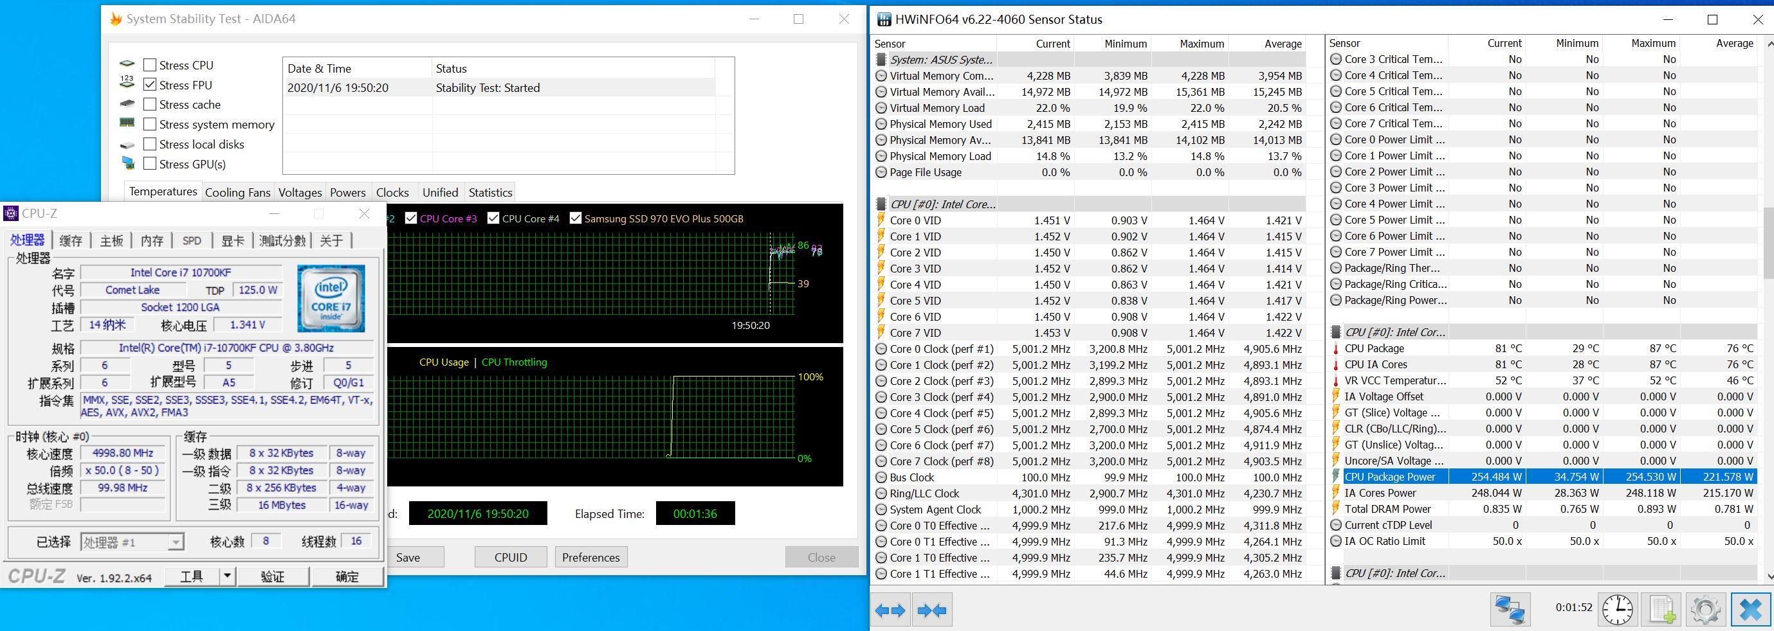This screenshot has height=631, width=1774.
Task: Switch to the Cooling Fans tab
Action: coord(237,193)
